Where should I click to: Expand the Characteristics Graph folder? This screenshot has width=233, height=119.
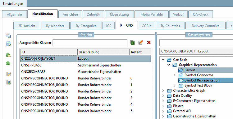pyautogui.click(x=163, y=91)
